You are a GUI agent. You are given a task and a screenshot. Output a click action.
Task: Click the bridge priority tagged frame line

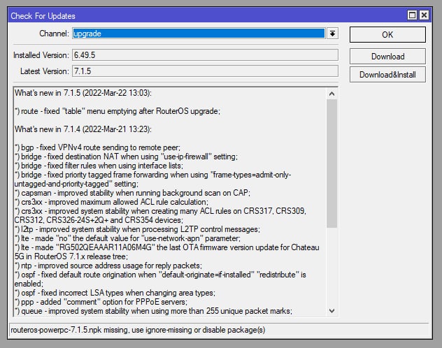pos(152,180)
